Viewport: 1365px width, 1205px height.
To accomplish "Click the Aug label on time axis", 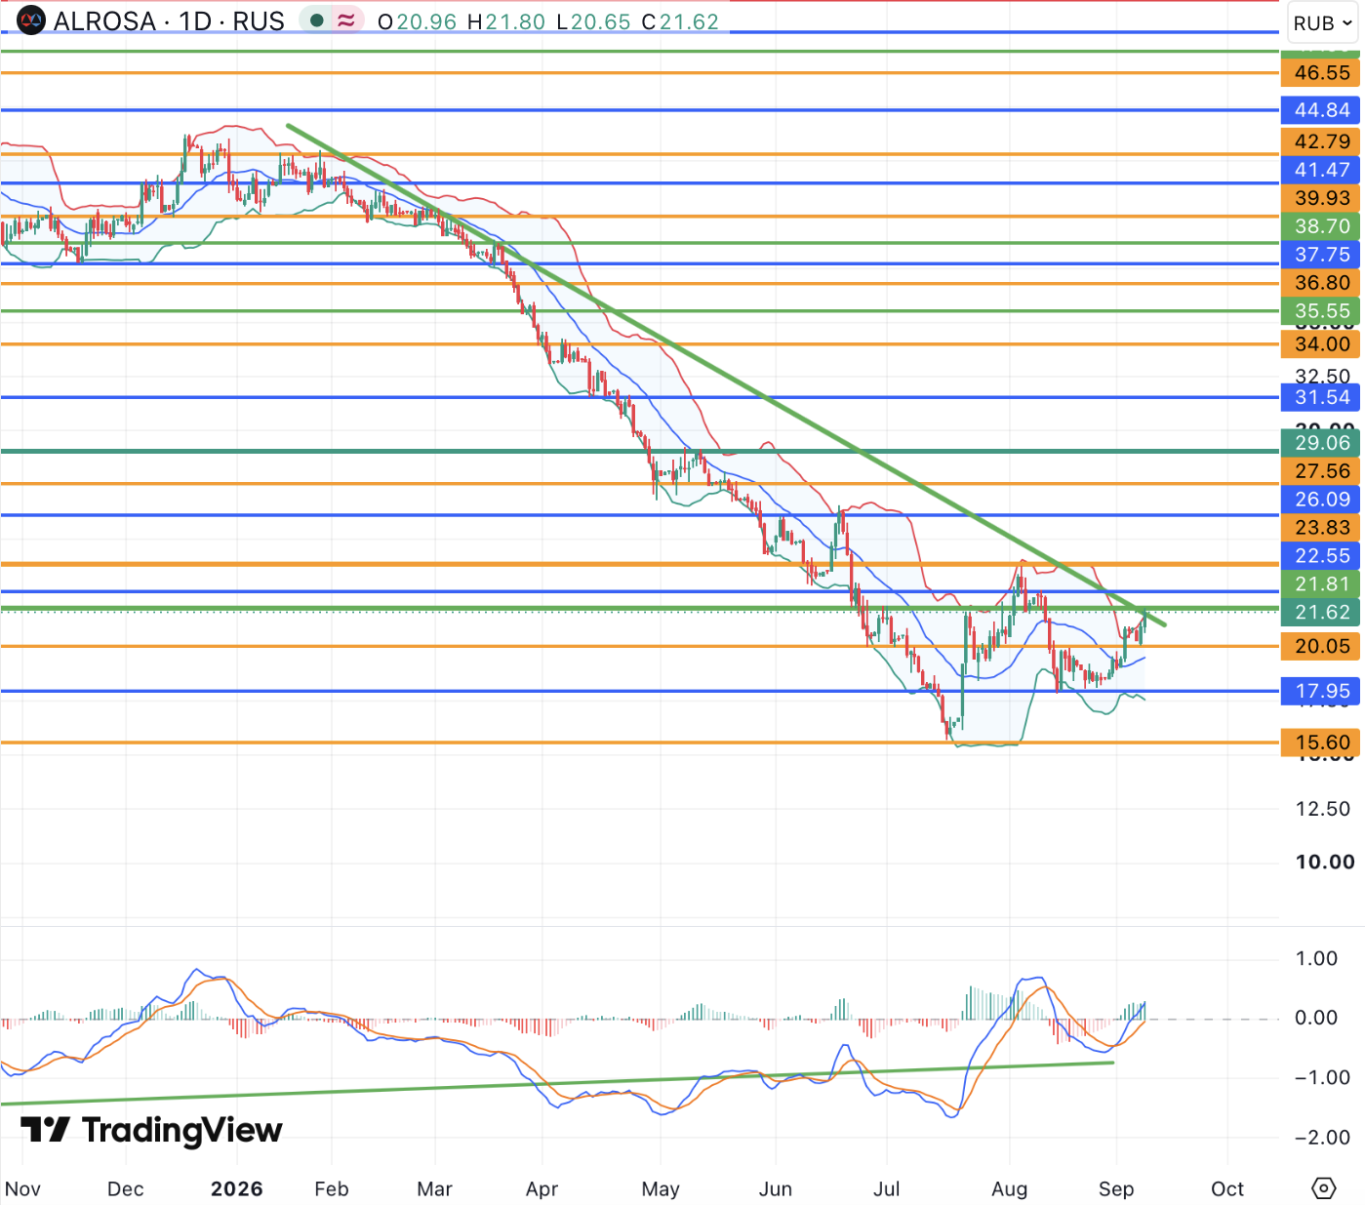I will pyautogui.click(x=1009, y=1188).
